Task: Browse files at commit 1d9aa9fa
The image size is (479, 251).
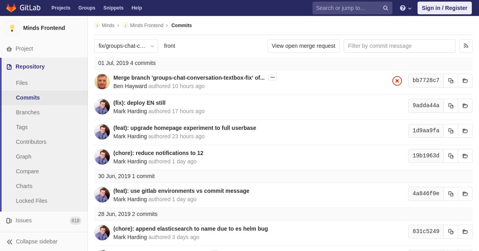Action: [x=465, y=131]
